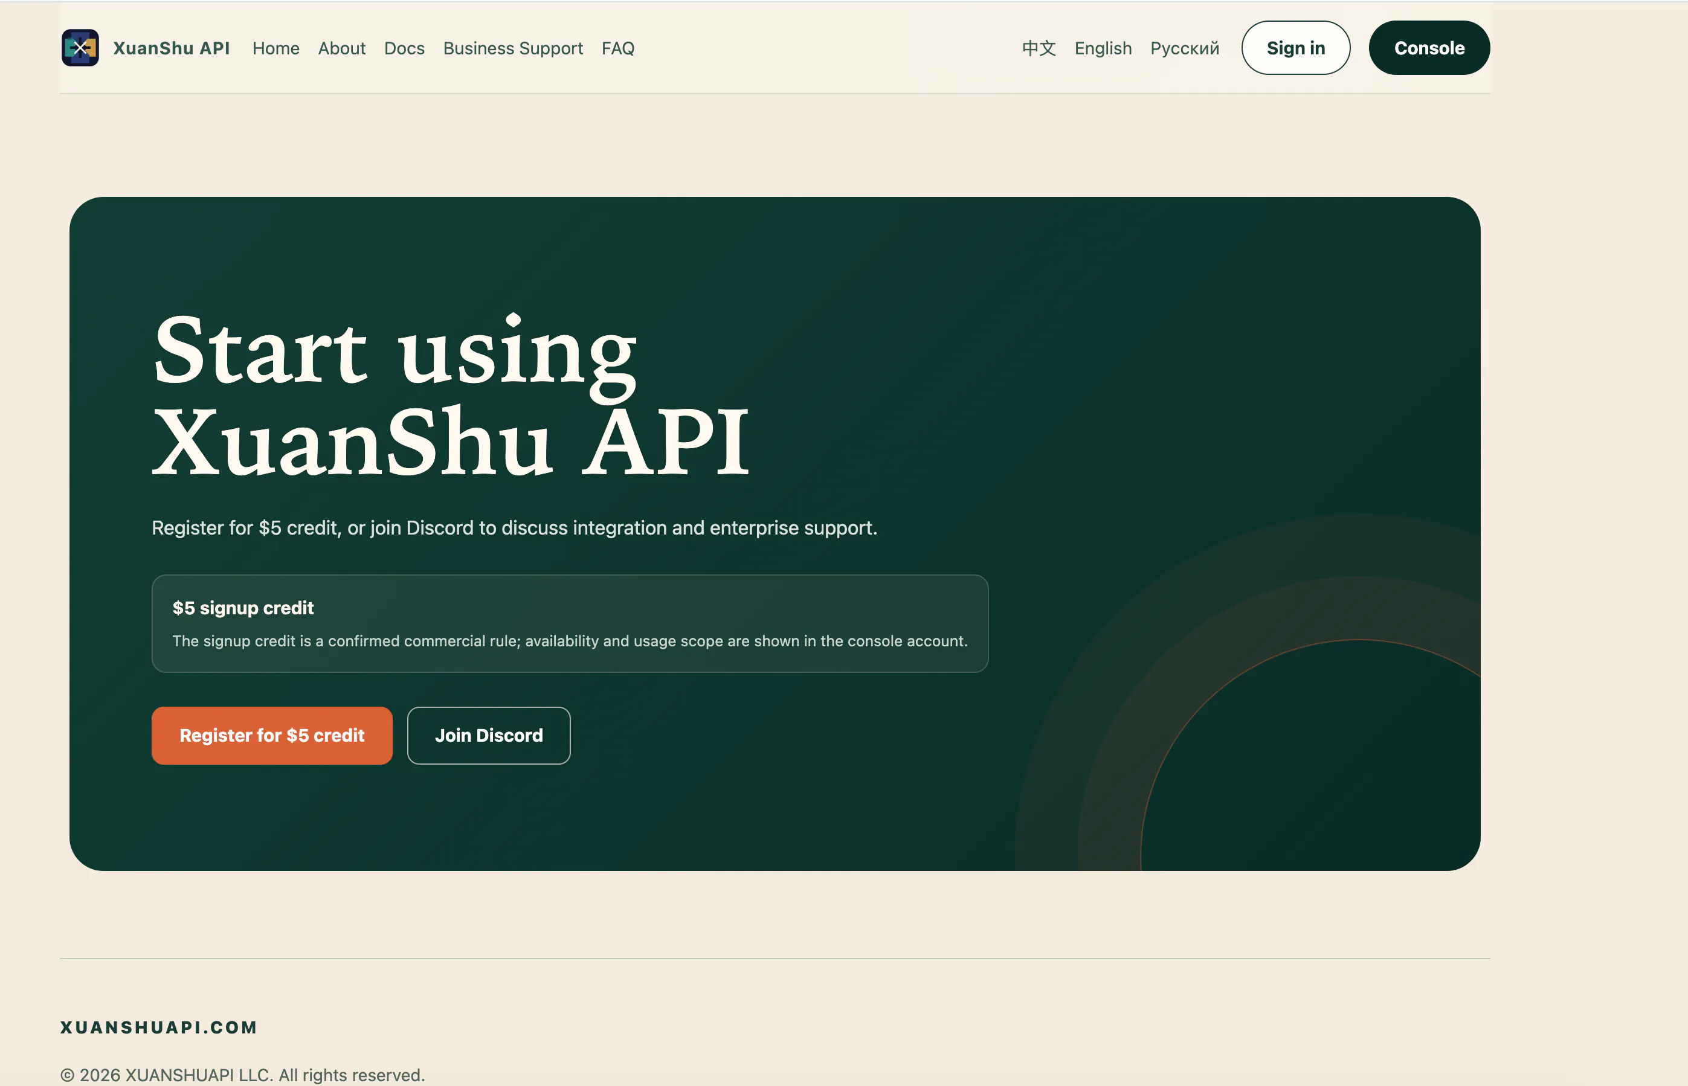Viewport: 1688px width, 1086px height.
Task: Open the FAQ page
Action: pos(618,48)
